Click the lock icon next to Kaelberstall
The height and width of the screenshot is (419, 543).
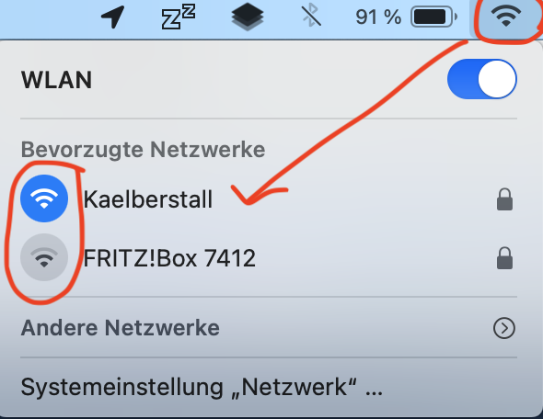pyautogui.click(x=504, y=199)
